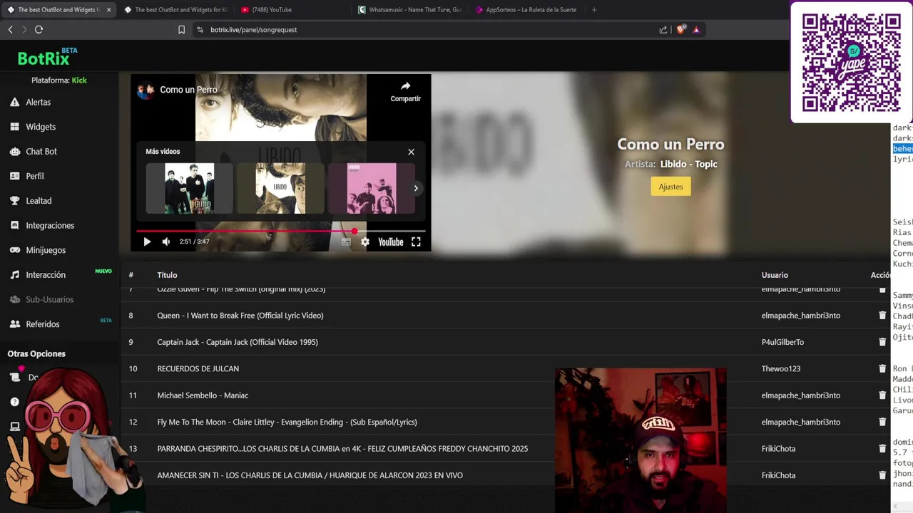
Task: Bookmark this page icon
Action: pos(181,29)
